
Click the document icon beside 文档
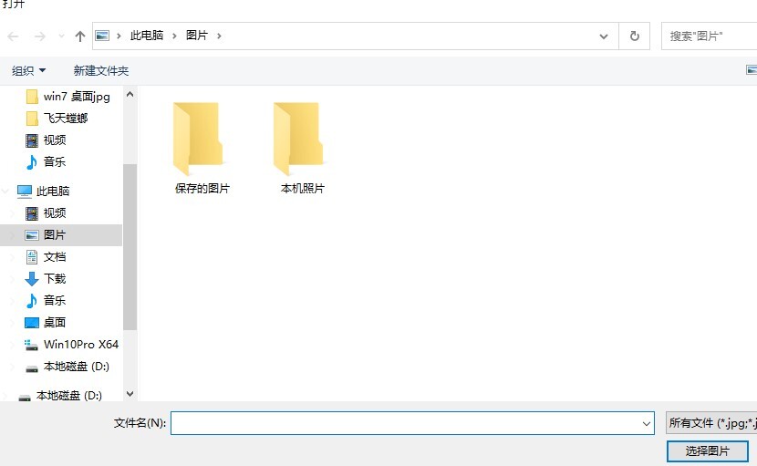[32, 257]
